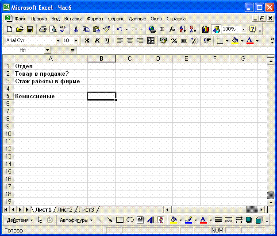Apply red font color on formatting toolbar

pyautogui.click(x=250, y=41)
